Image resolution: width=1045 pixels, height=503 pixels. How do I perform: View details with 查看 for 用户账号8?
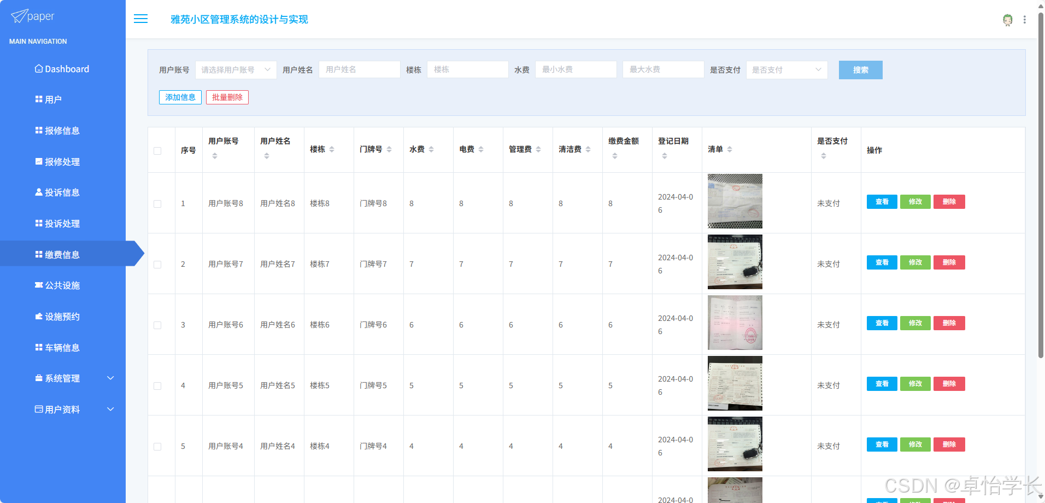tap(882, 202)
